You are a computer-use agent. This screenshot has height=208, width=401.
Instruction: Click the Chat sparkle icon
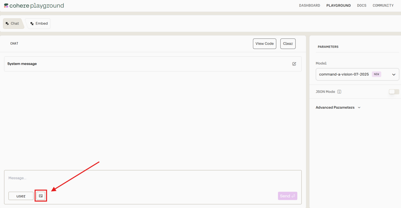(x=8, y=23)
